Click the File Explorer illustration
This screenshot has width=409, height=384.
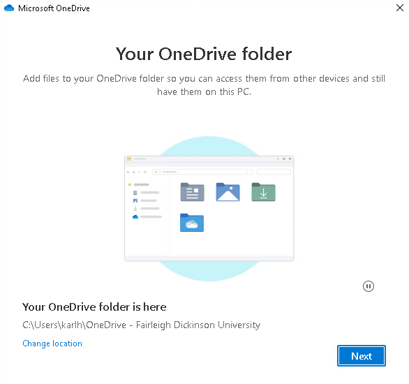point(209,209)
